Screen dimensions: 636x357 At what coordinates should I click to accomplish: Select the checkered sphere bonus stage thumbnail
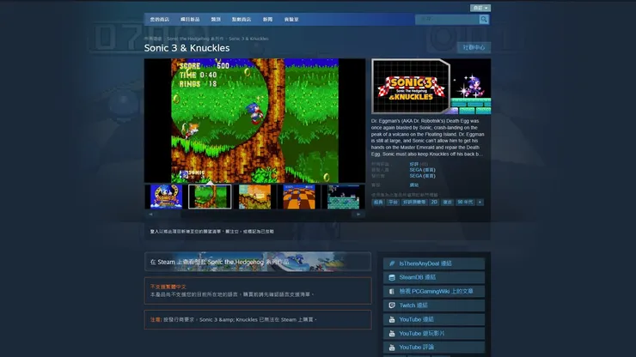tap(299, 197)
